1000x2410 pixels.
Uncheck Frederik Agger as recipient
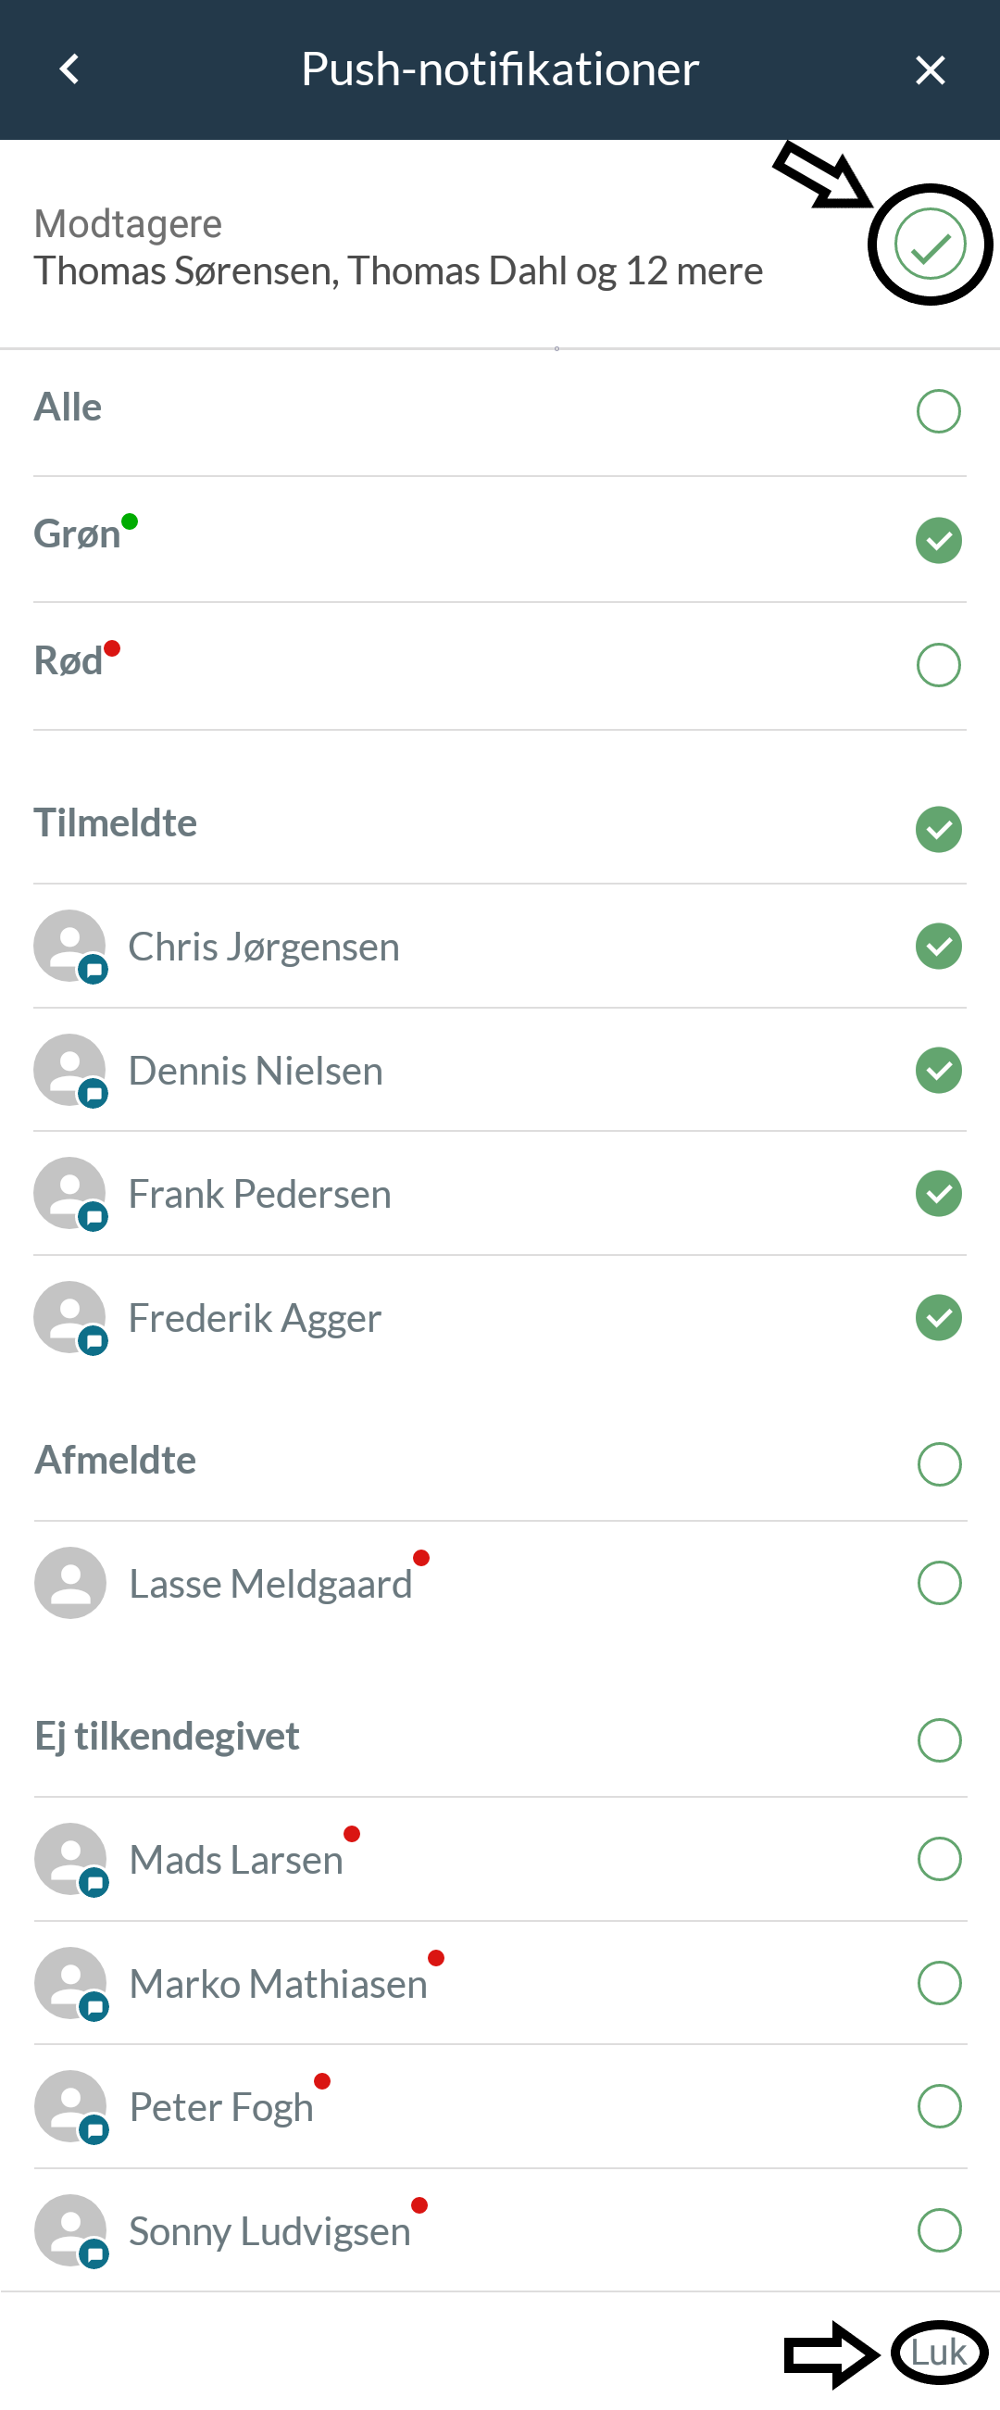[938, 1317]
